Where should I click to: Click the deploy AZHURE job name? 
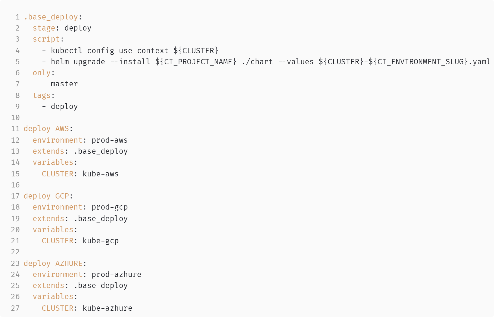(x=53, y=264)
